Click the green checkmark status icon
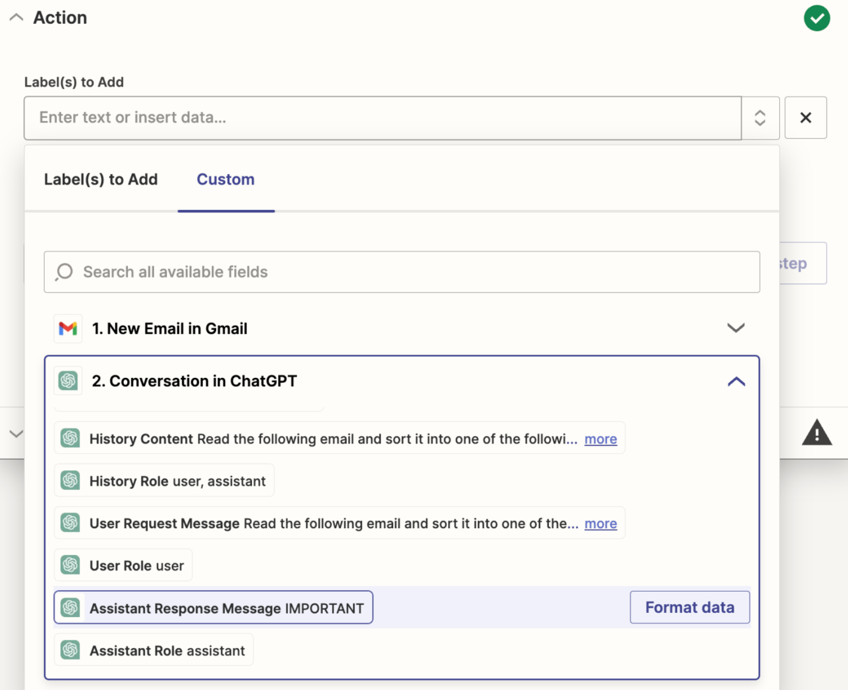 coord(817,18)
